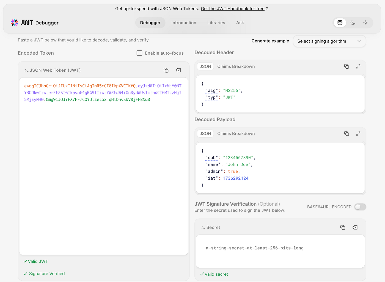
Task: Click the JWT Debugger logo
Action: click(35, 23)
